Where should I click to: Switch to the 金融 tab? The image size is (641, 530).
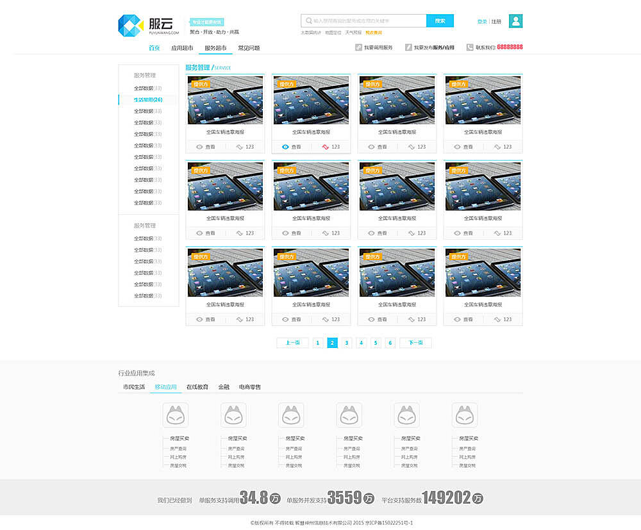[224, 387]
